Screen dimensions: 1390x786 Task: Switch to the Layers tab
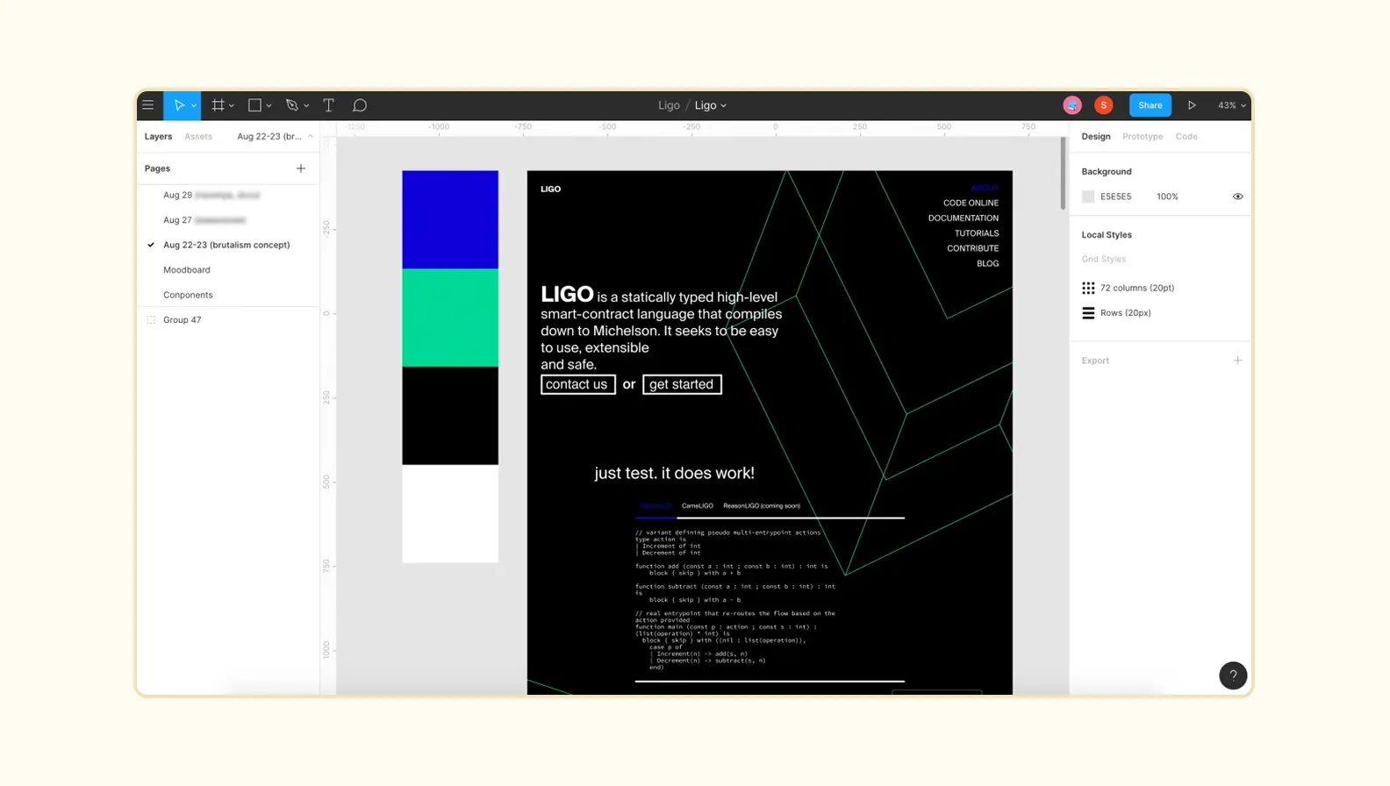pos(158,137)
